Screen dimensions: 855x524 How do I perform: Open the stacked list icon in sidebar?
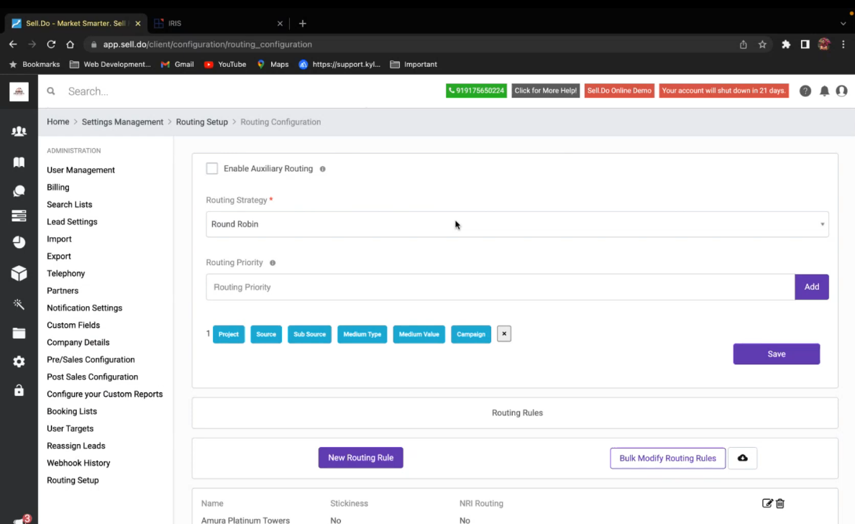coord(19,216)
